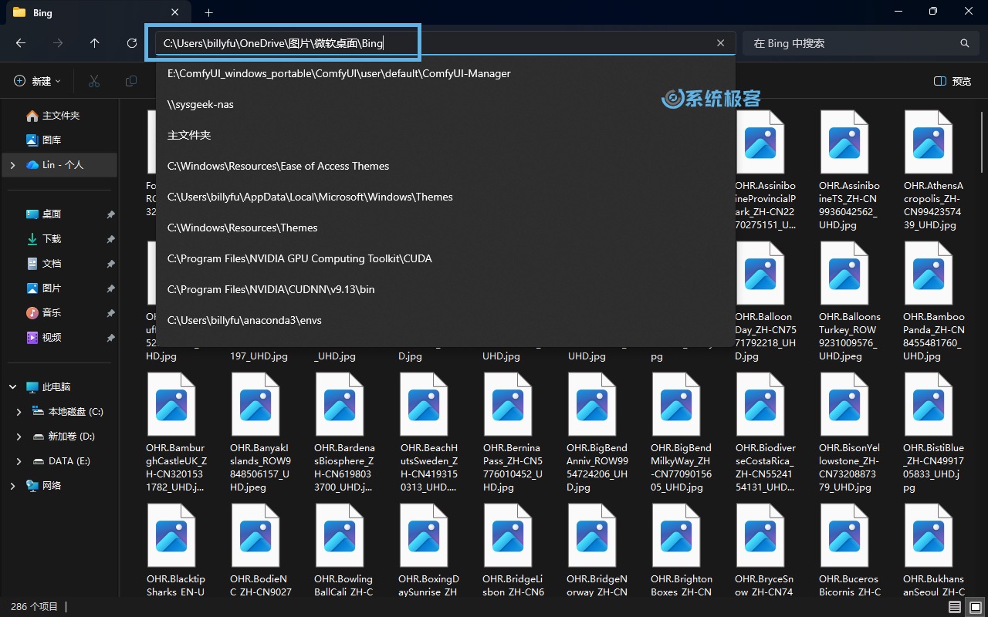Open a new tab with plus button

tap(208, 12)
